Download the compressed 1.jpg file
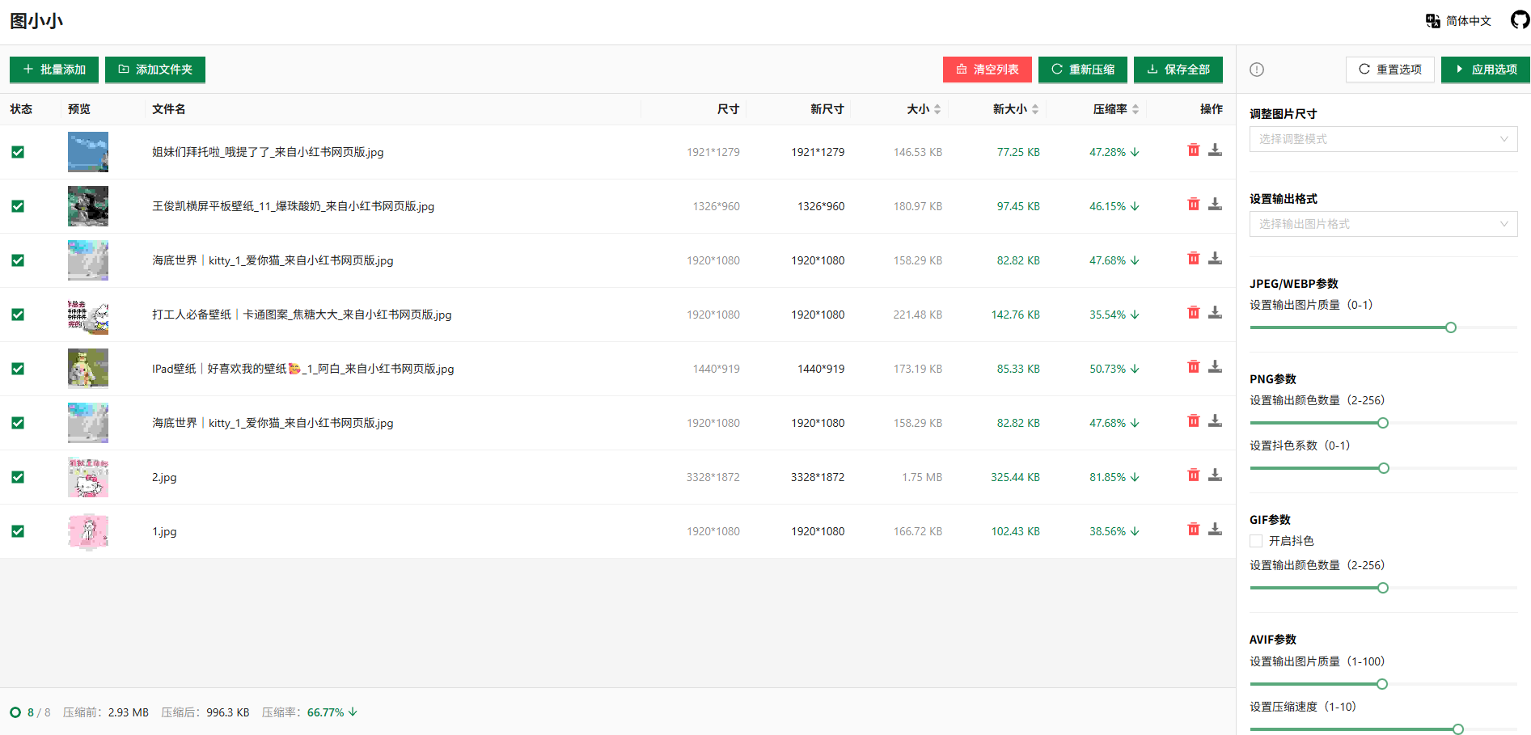The height and width of the screenshot is (735, 1531). [1215, 530]
